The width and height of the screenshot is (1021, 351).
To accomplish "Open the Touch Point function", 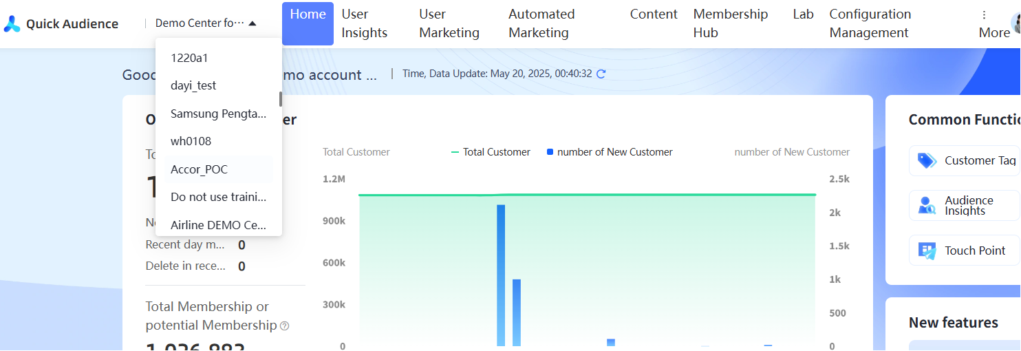I will tap(965, 251).
